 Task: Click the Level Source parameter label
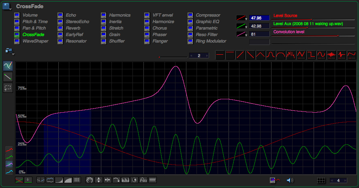[285, 15]
